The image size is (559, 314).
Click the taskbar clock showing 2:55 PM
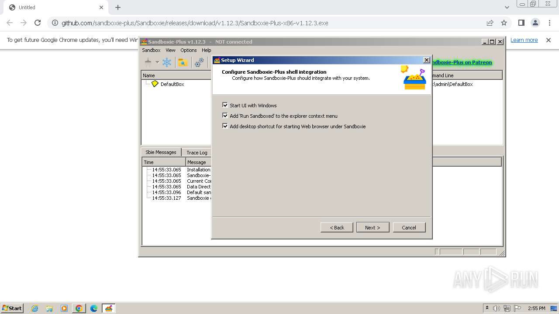[x=536, y=308]
